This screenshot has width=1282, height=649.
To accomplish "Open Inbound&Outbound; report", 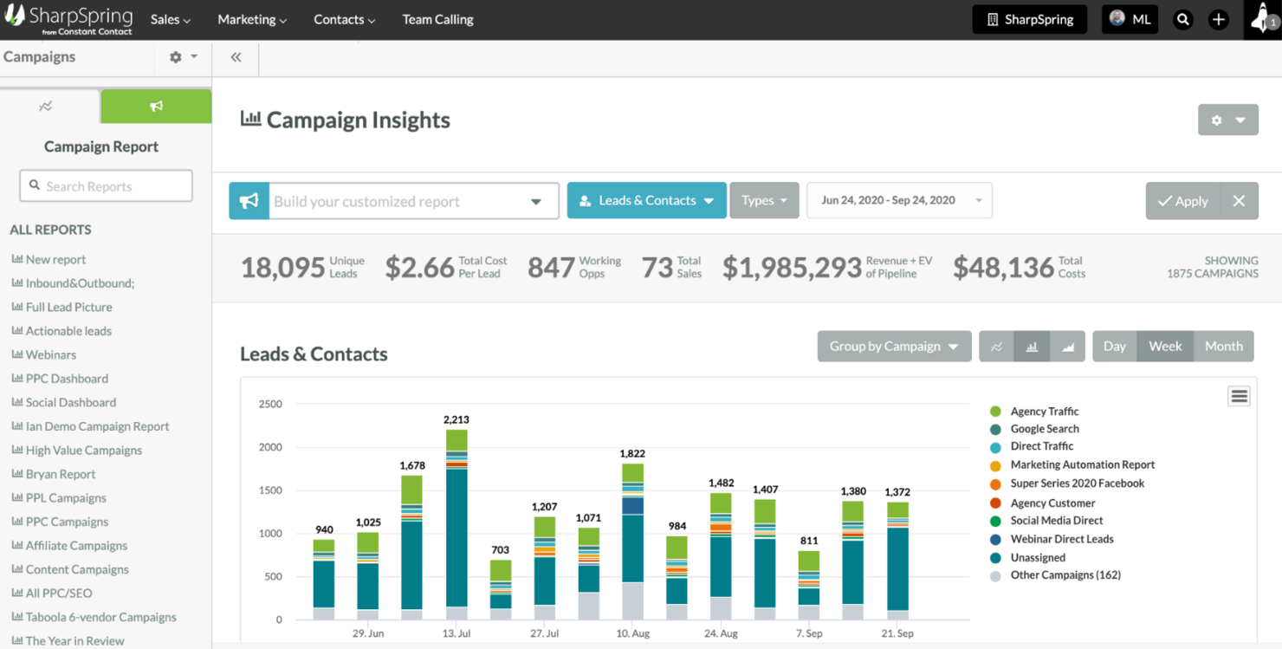I will pyautogui.click(x=80, y=283).
